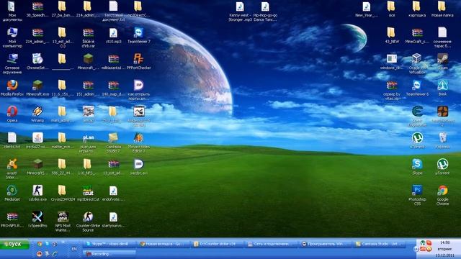Click the пуск Start button

coord(14,245)
